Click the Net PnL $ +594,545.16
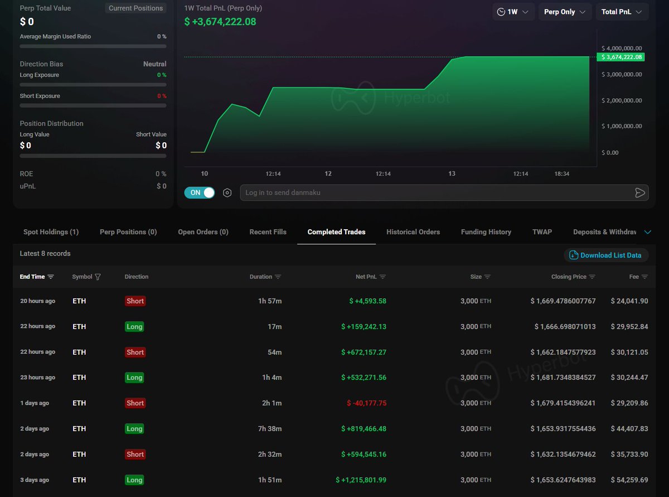 (x=364, y=455)
